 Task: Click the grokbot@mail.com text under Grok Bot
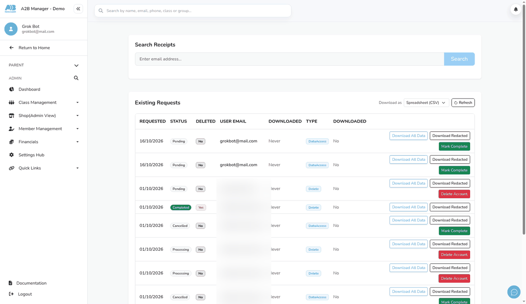click(38, 32)
